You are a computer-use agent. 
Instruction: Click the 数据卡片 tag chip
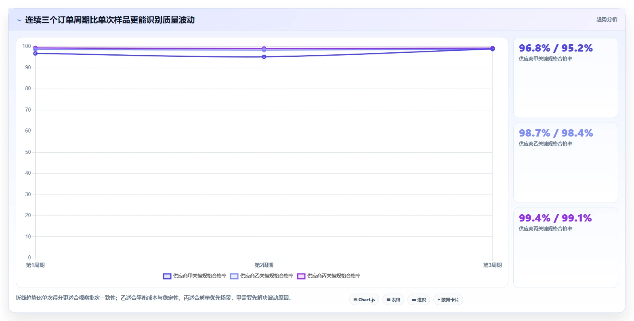pyautogui.click(x=448, y=300)
